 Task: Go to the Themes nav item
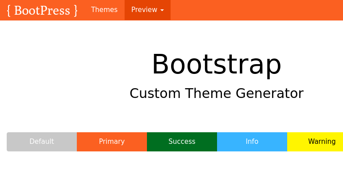point(104,10)
